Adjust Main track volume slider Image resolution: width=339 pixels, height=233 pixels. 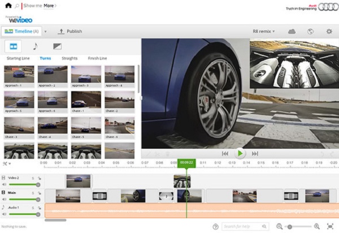click(x=24, y=199)
